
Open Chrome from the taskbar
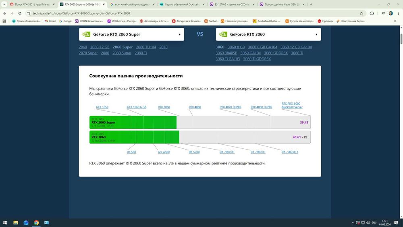36,223
